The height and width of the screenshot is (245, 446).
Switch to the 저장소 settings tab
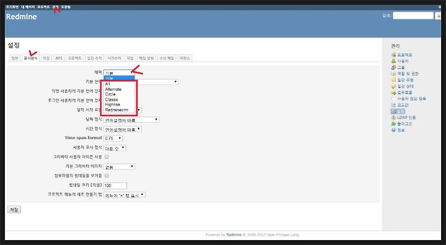[185, 58]
